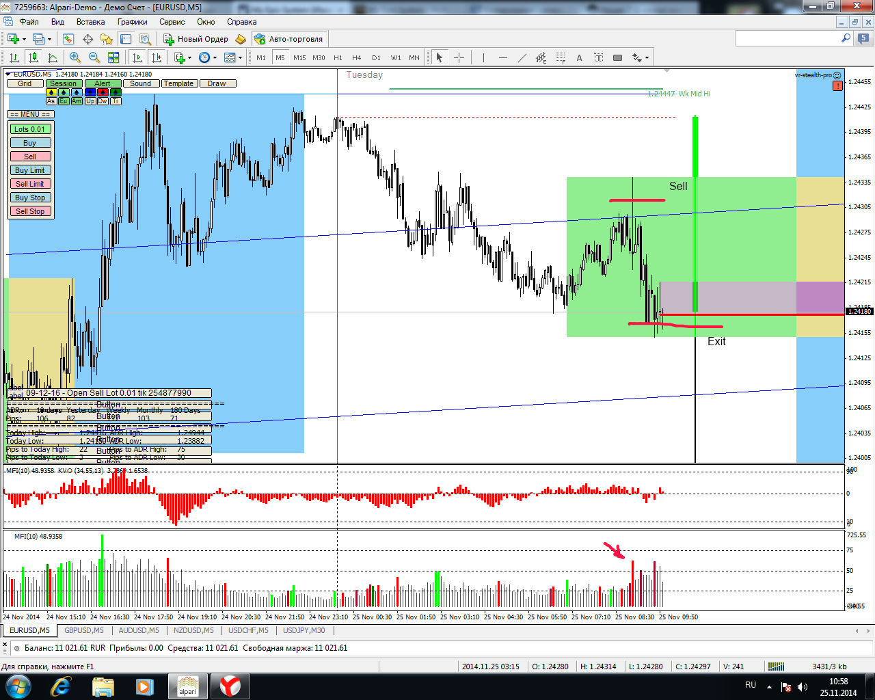
Task: Switch to GBPUSD,M5 chart tab
Action: [84, 630]
